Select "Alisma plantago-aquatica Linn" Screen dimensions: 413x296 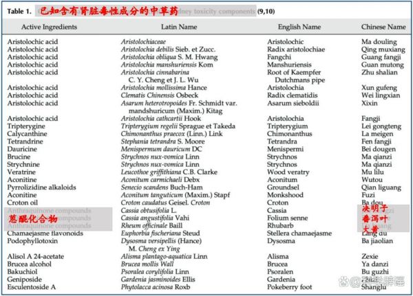point(164,257)
